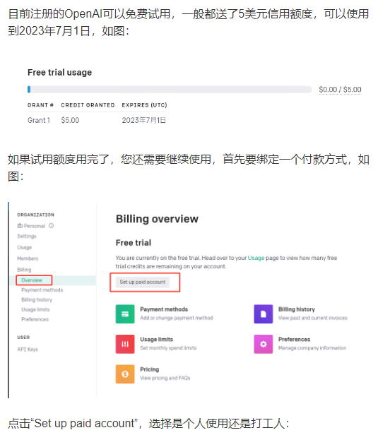This screenshot has height=435, width=378.
Task: Open Members in the Organization sidebar
Action: coord(28,258)
